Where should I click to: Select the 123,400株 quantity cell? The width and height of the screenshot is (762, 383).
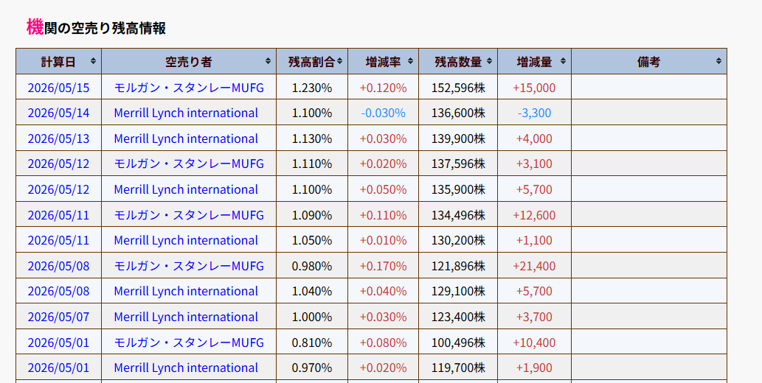[x=458, y=317]
